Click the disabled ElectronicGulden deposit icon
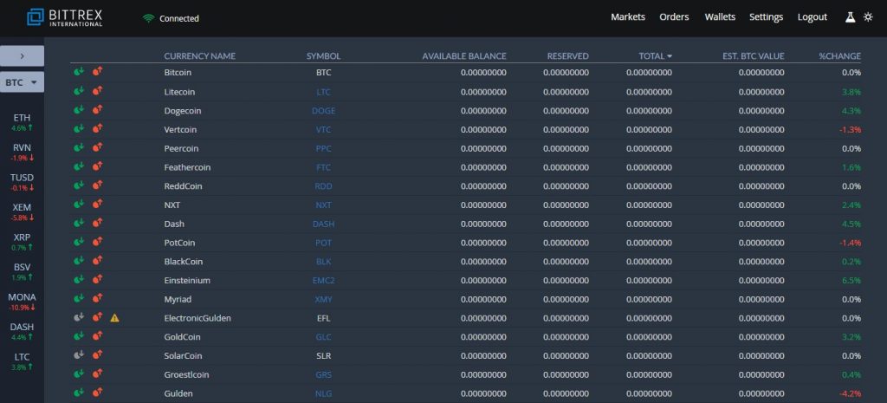The height and width of the screenshot is (403, 887). click(x=79, y=317)
